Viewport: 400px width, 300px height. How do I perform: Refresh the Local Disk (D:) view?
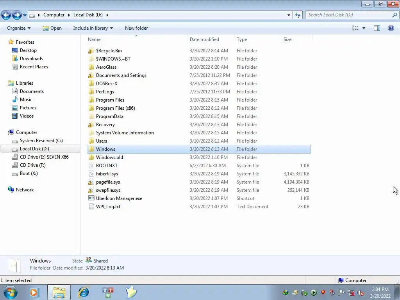(x=298, y=15)
